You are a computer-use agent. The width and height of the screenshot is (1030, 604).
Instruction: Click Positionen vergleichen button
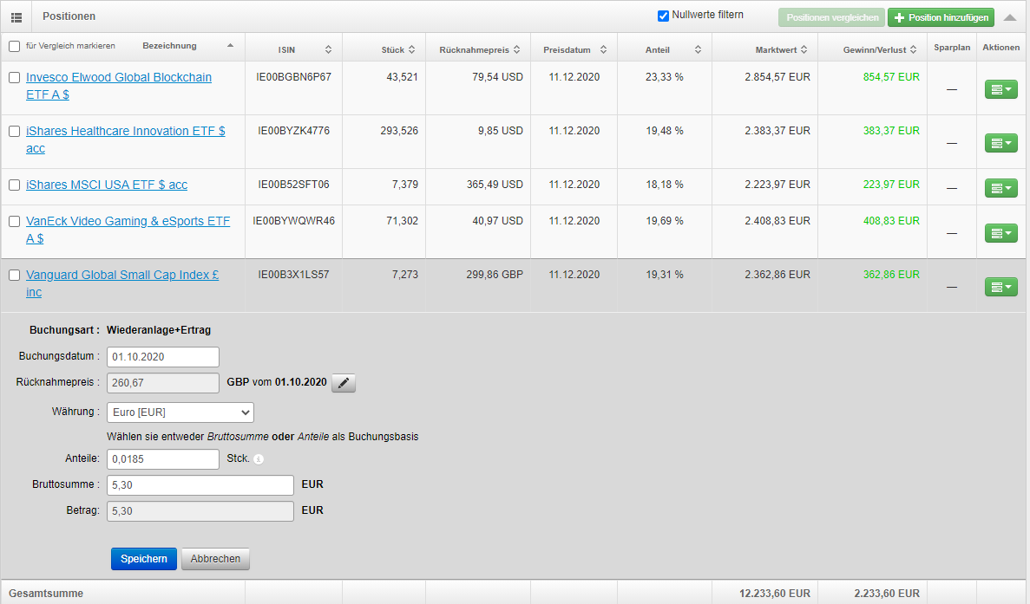[832, 17]
